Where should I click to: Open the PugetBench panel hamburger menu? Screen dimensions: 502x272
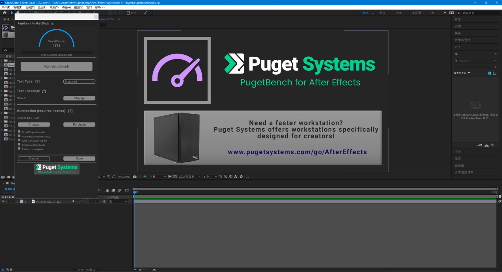coord(52,23)
